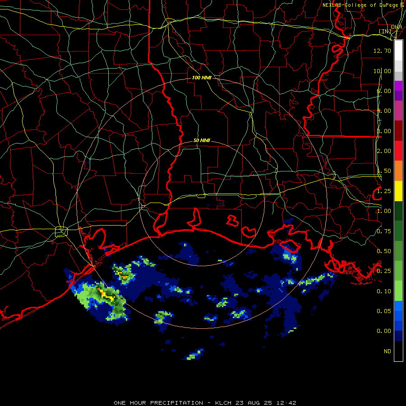Click the 2.00 legend value
This screenshot has width=406, height=406.
384,151
